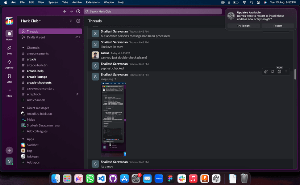Click the history clock icon

click(x=78, y=11)
